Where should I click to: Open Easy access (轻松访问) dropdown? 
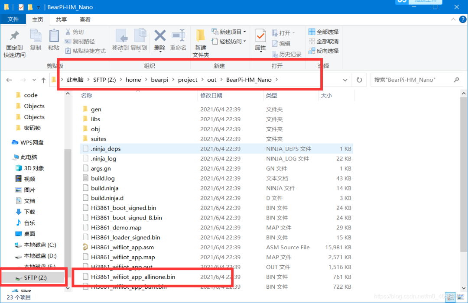[x=229, y=42]
